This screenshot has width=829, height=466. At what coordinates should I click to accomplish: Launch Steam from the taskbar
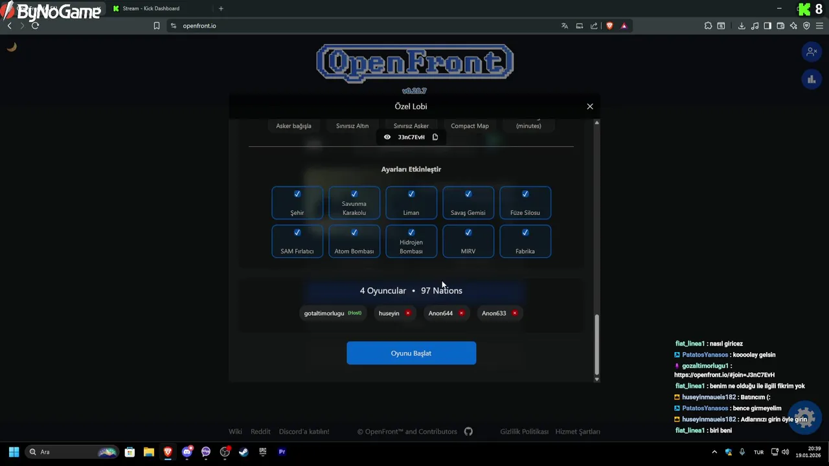click(244, 452)
